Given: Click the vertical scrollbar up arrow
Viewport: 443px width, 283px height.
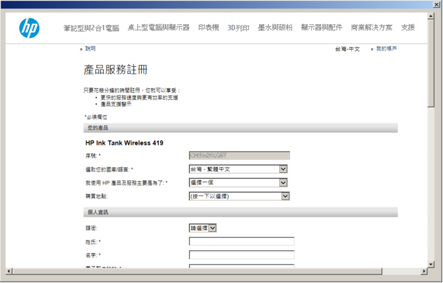Looking at the screenshot, I should tap(431, 16).
